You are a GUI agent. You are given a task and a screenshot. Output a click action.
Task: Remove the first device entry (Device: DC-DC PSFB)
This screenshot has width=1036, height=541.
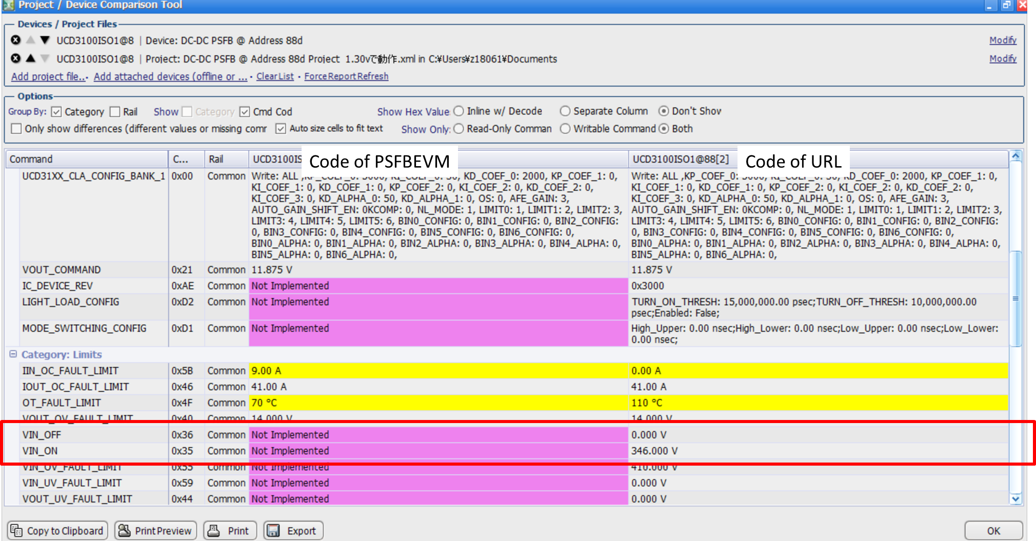click(16, 40)
